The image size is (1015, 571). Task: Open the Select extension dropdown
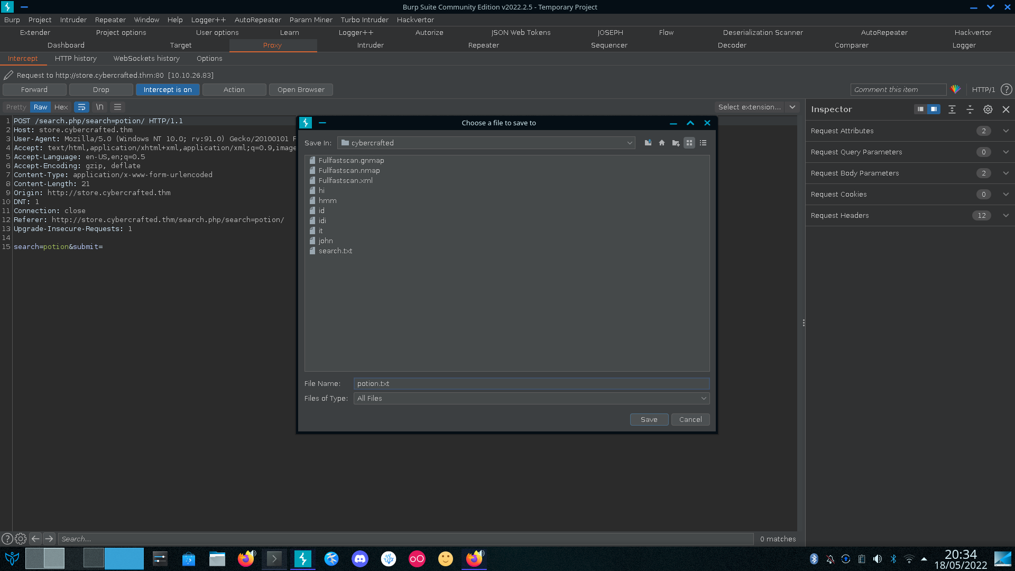[x=756, y=107]
